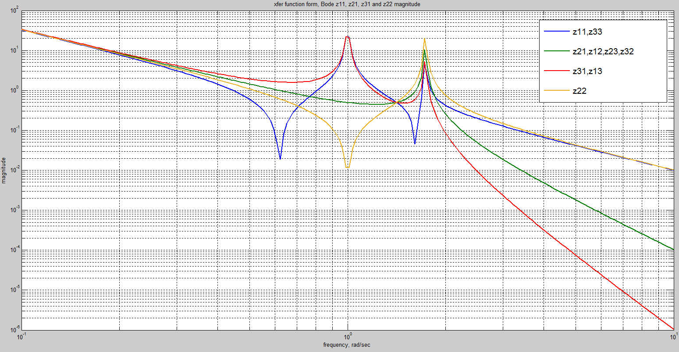Screen dimensions: 679x352
Task: Click the green line sample in legend
Action: [556, 51]
